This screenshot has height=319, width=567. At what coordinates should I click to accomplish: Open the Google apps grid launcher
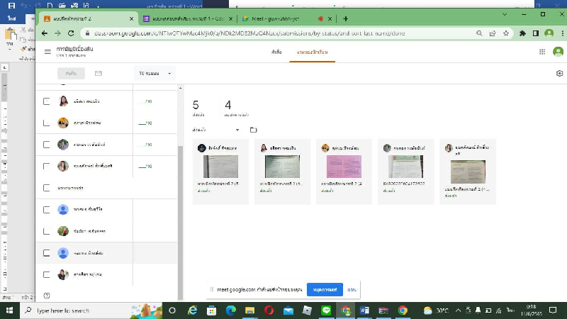pos(542,52)
